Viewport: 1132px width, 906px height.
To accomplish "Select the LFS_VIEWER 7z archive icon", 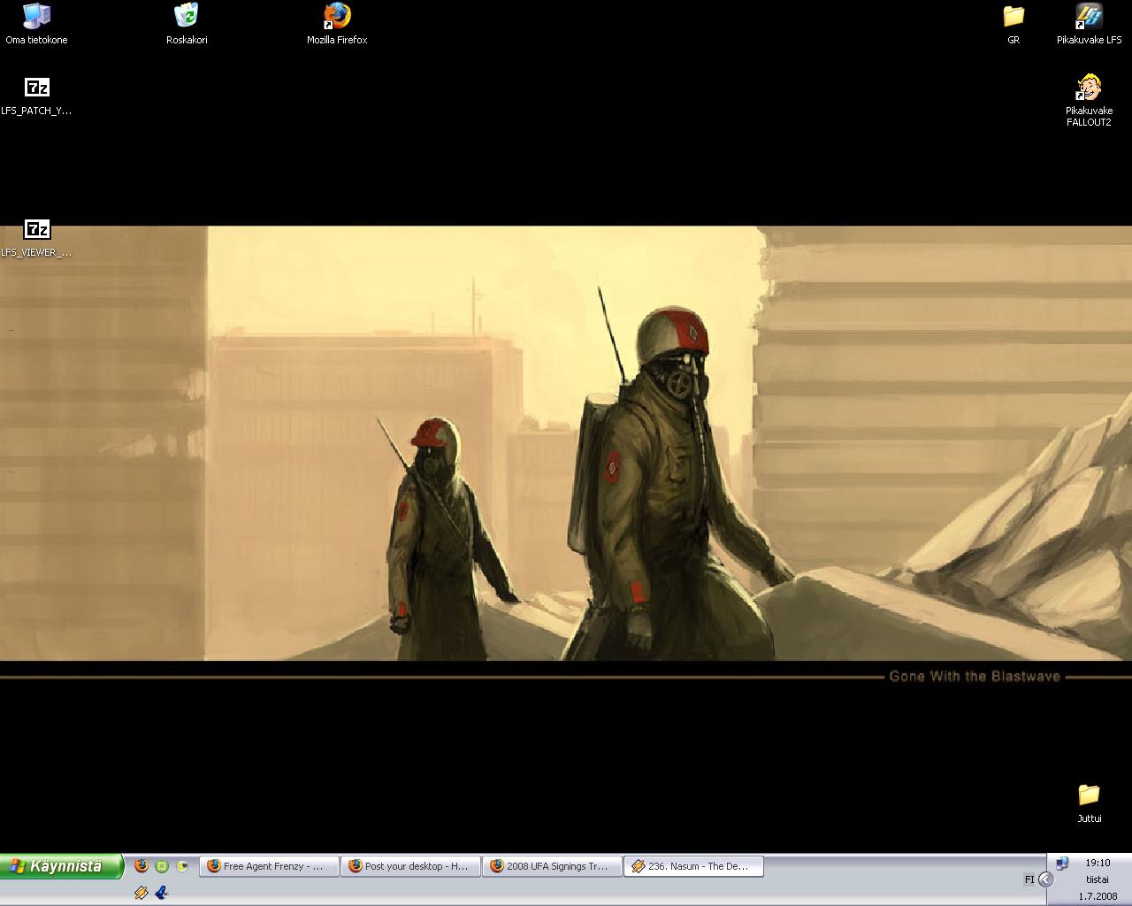I will (36, 238).
